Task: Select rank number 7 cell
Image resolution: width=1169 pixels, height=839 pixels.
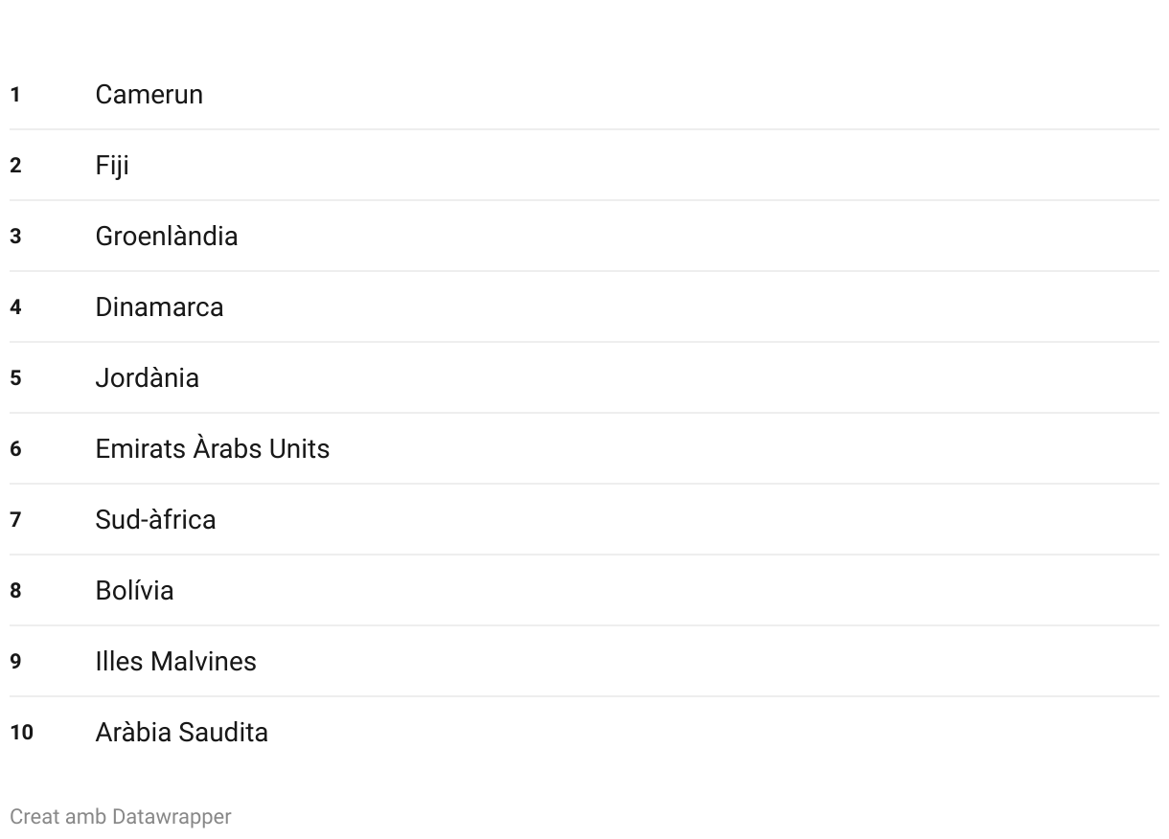Action: point(15,520)
